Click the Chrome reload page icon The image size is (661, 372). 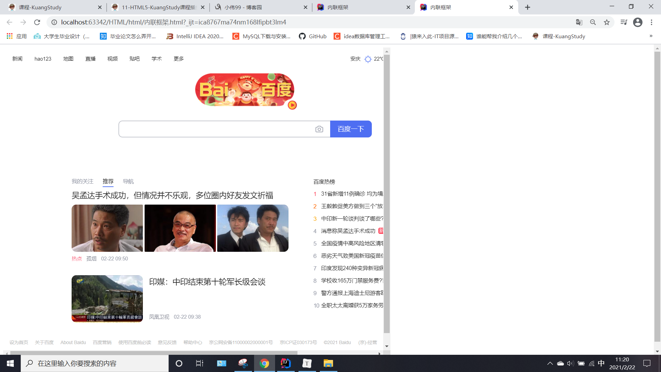[37, 22]
